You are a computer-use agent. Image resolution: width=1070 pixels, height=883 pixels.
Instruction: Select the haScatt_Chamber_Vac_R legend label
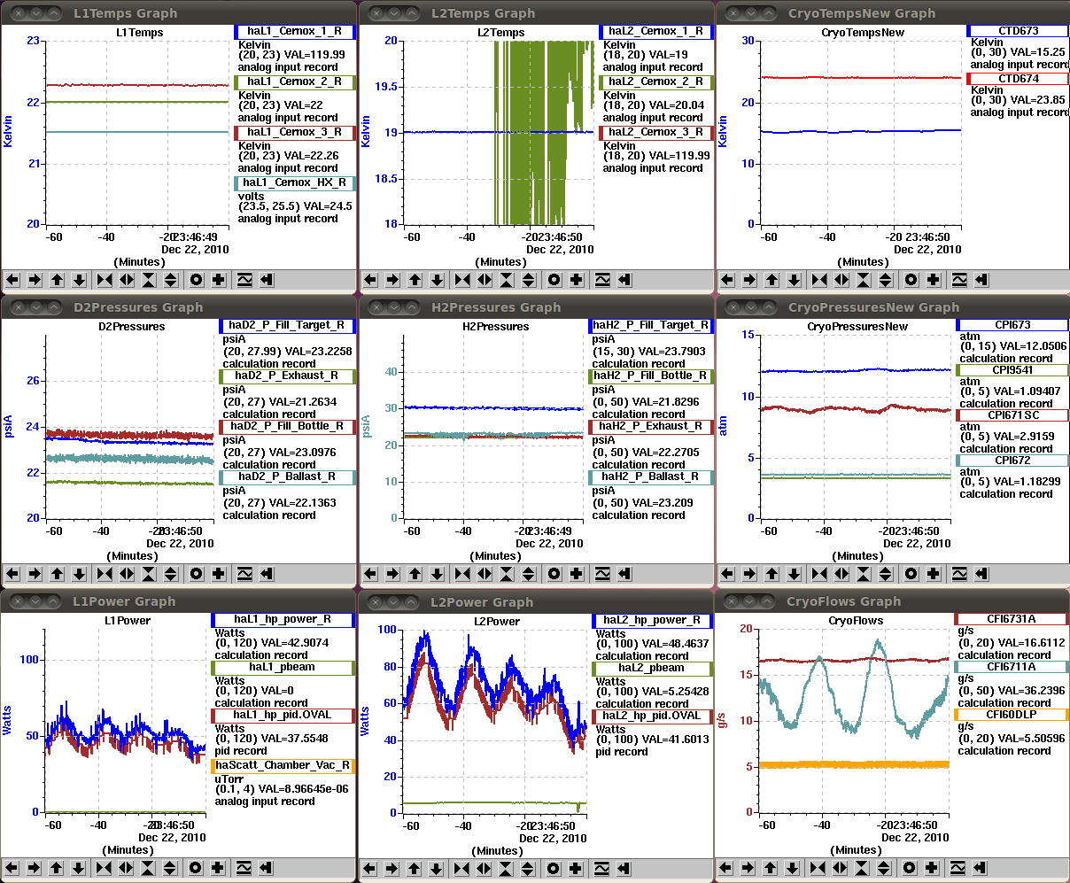283,764
